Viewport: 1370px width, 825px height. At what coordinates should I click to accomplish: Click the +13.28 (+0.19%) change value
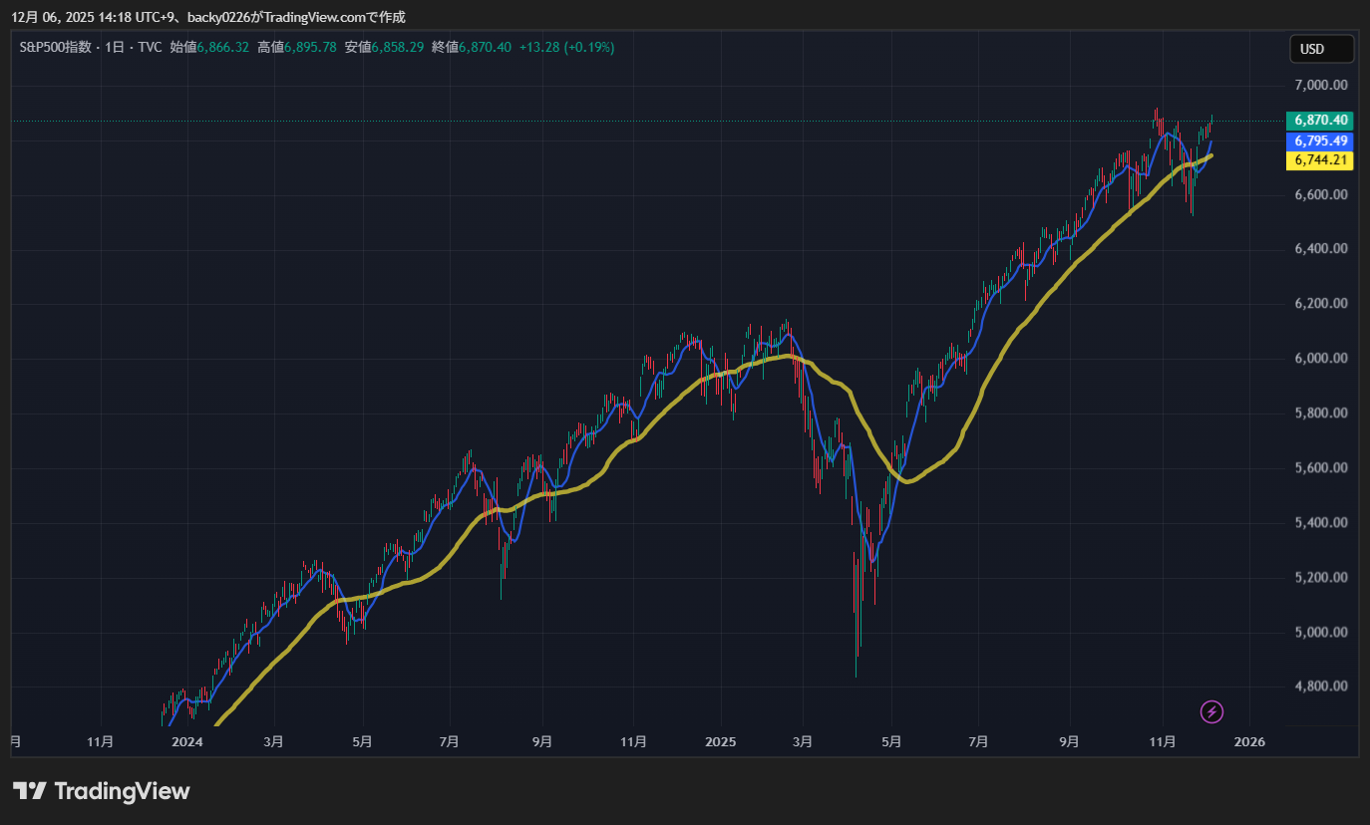[x=566, y=47]
